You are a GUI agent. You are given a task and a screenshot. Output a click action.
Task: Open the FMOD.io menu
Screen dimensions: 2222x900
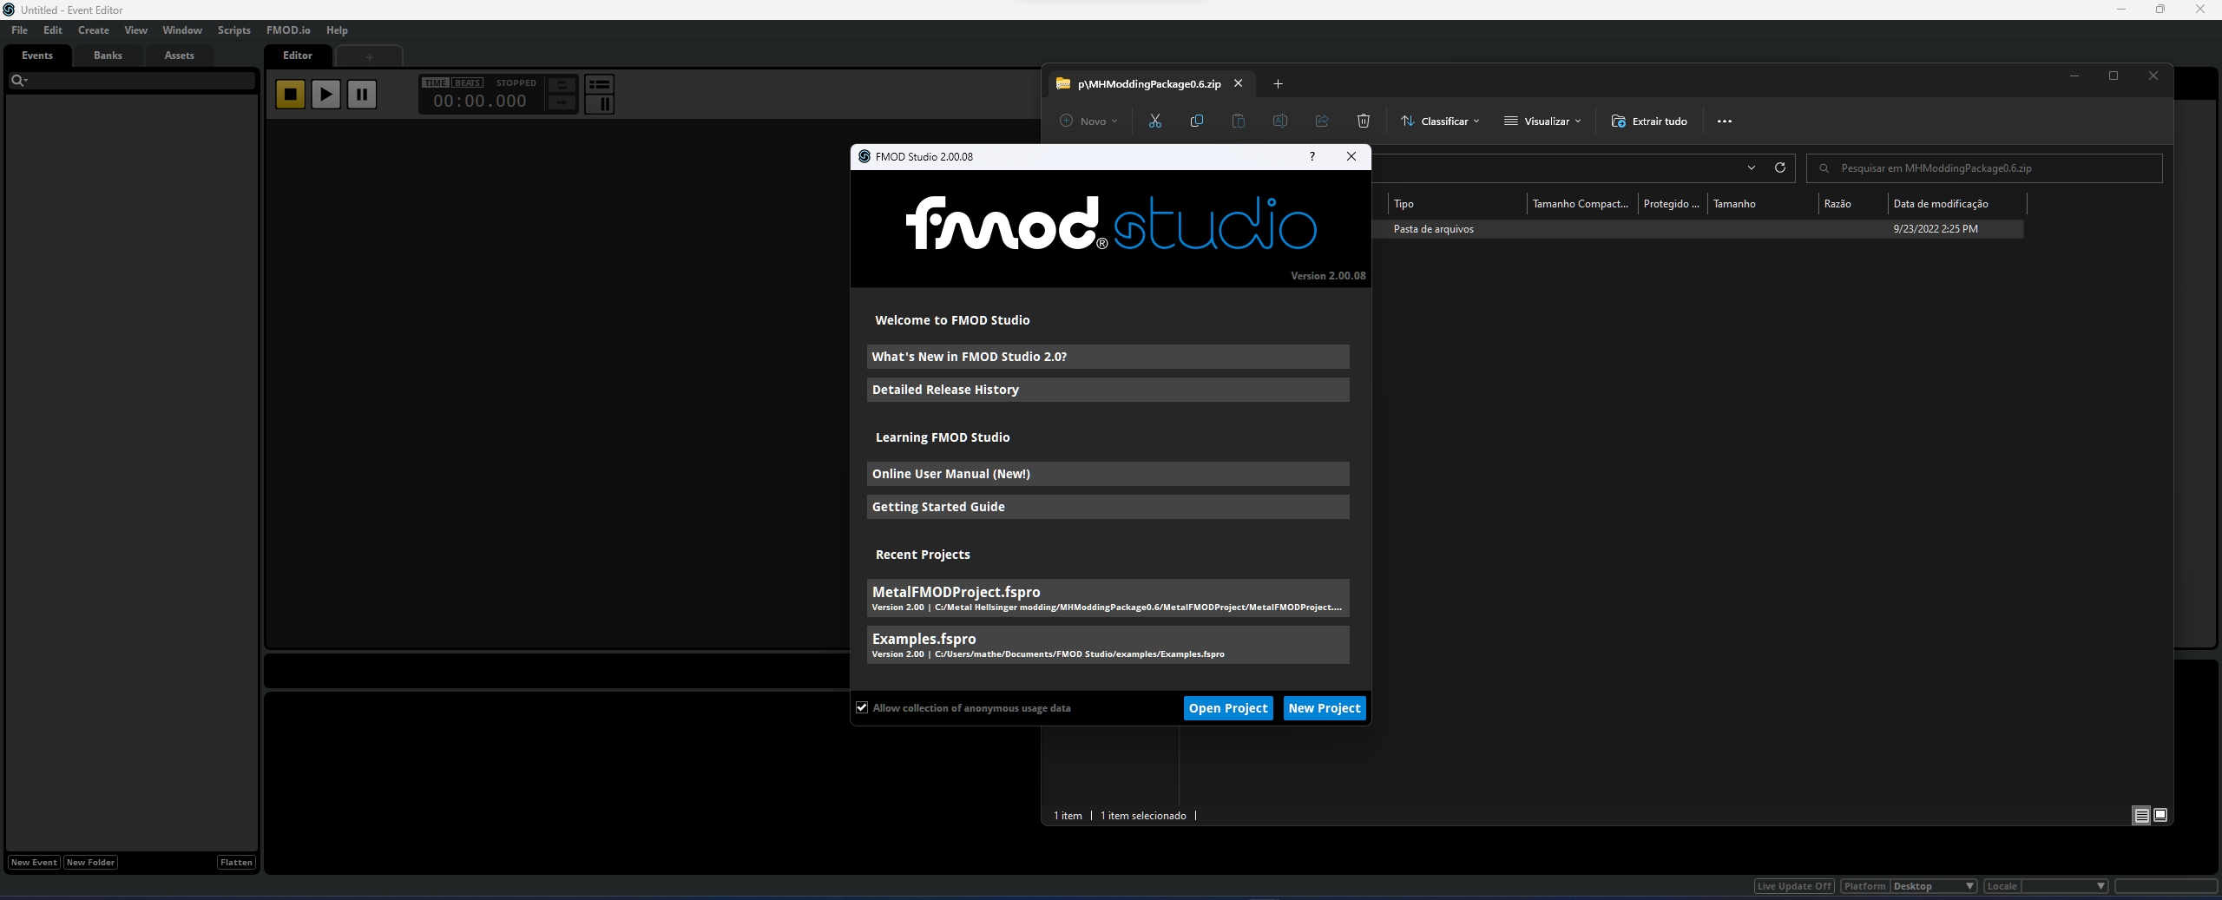click(288, 30)
